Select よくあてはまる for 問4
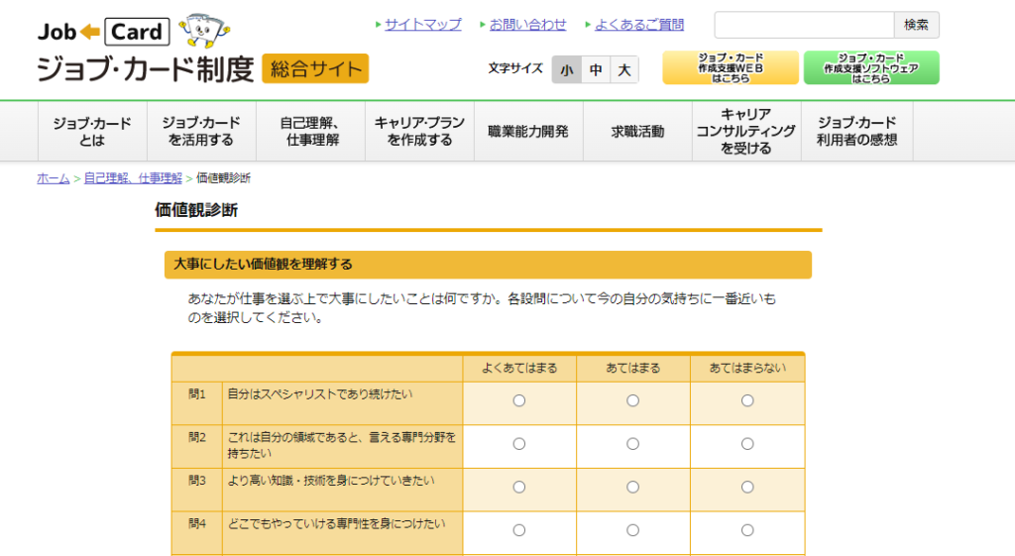Screen dimensions: 1015x556 pos(519,530)
